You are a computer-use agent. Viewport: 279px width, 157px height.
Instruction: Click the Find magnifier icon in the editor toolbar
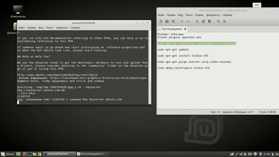pos(218,21)
